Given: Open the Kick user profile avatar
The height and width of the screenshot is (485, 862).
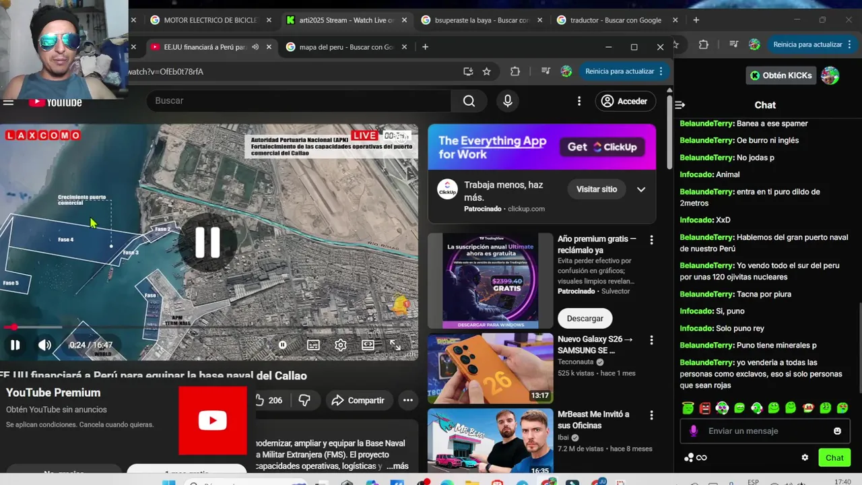Looking at the screenshot, I should pyautogui.click(x=830, y=75).
